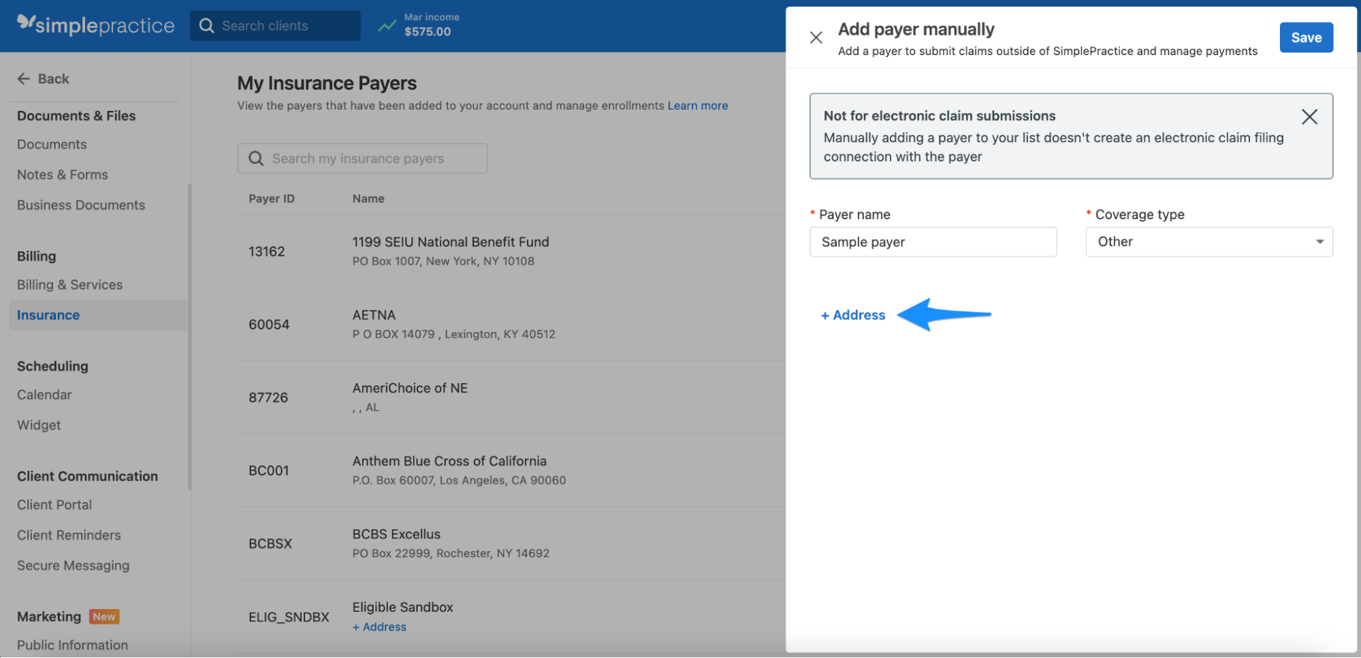The width and height of the screenshot is (1361, 658).
Task: Add an address for the new payer
Action: [852, 315]
